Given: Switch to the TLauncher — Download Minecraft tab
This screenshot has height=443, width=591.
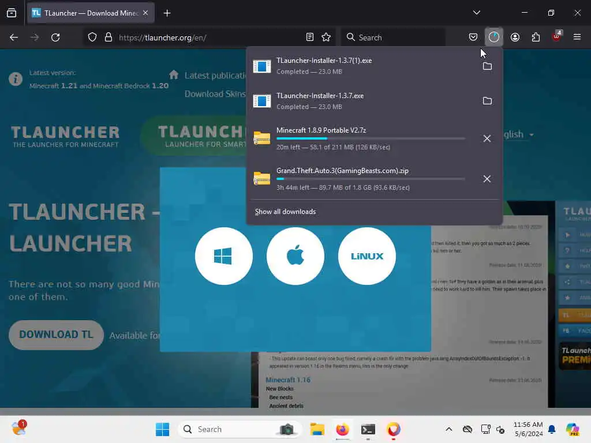Looking at the screenshot, I should point(91,13).
